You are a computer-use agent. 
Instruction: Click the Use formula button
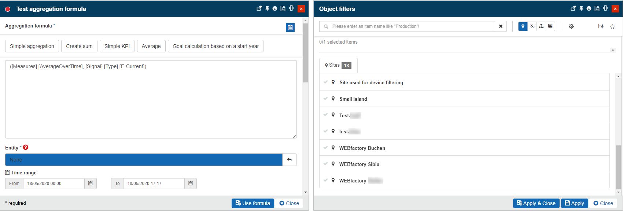coord(252,203)
